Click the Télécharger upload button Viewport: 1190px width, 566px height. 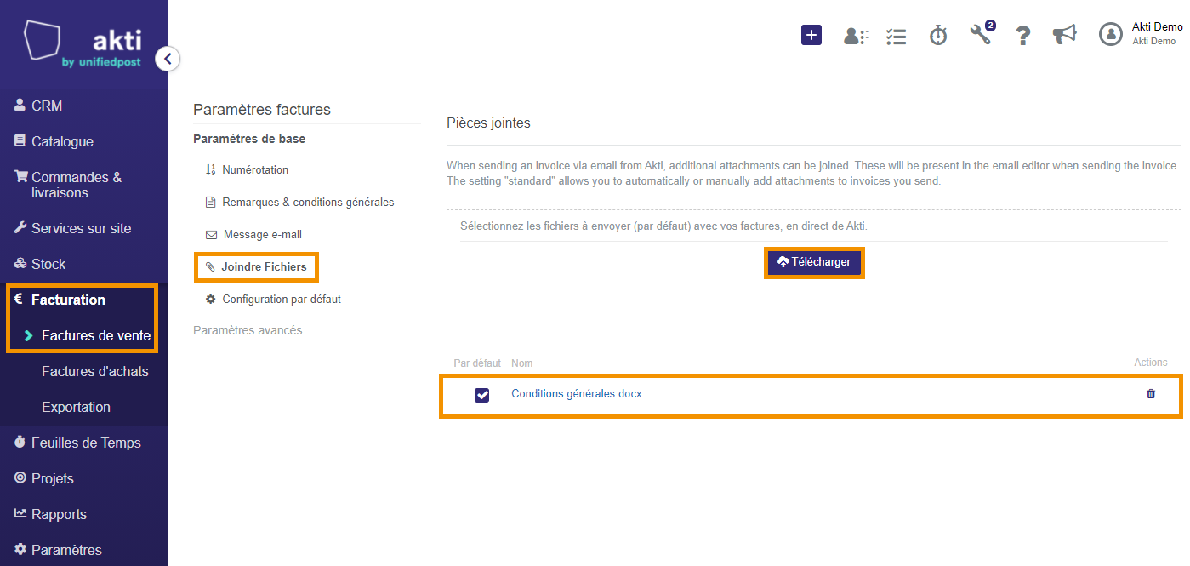tap(814, 262)
